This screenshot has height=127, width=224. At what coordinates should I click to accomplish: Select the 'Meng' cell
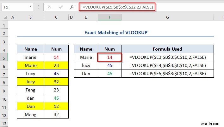tap(31, 114)
